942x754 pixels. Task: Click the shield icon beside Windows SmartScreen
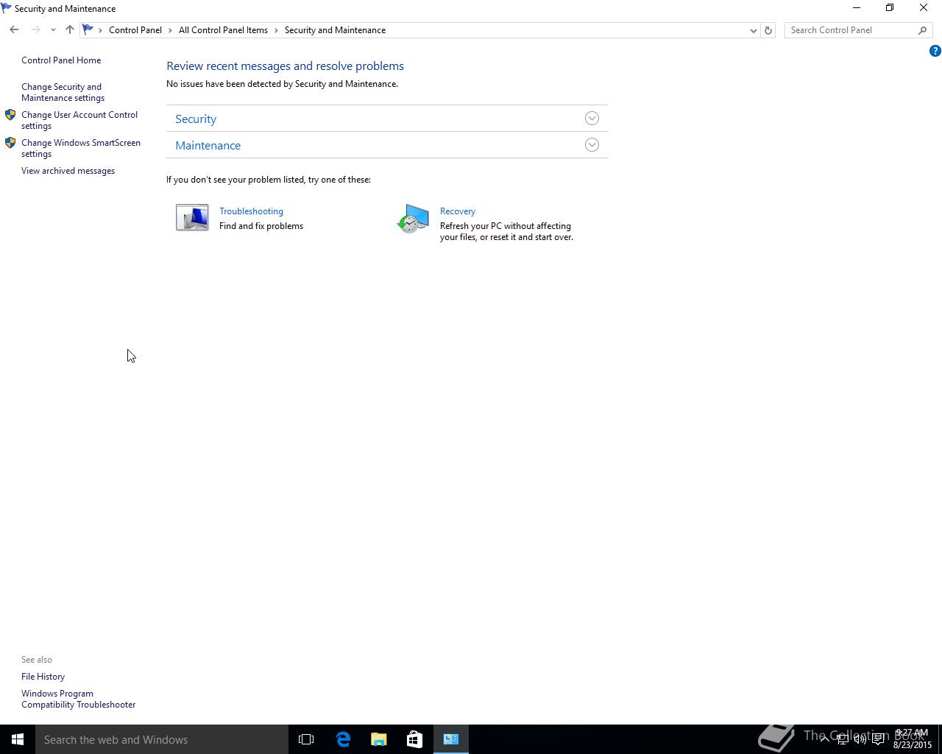[x=10, y=143]
